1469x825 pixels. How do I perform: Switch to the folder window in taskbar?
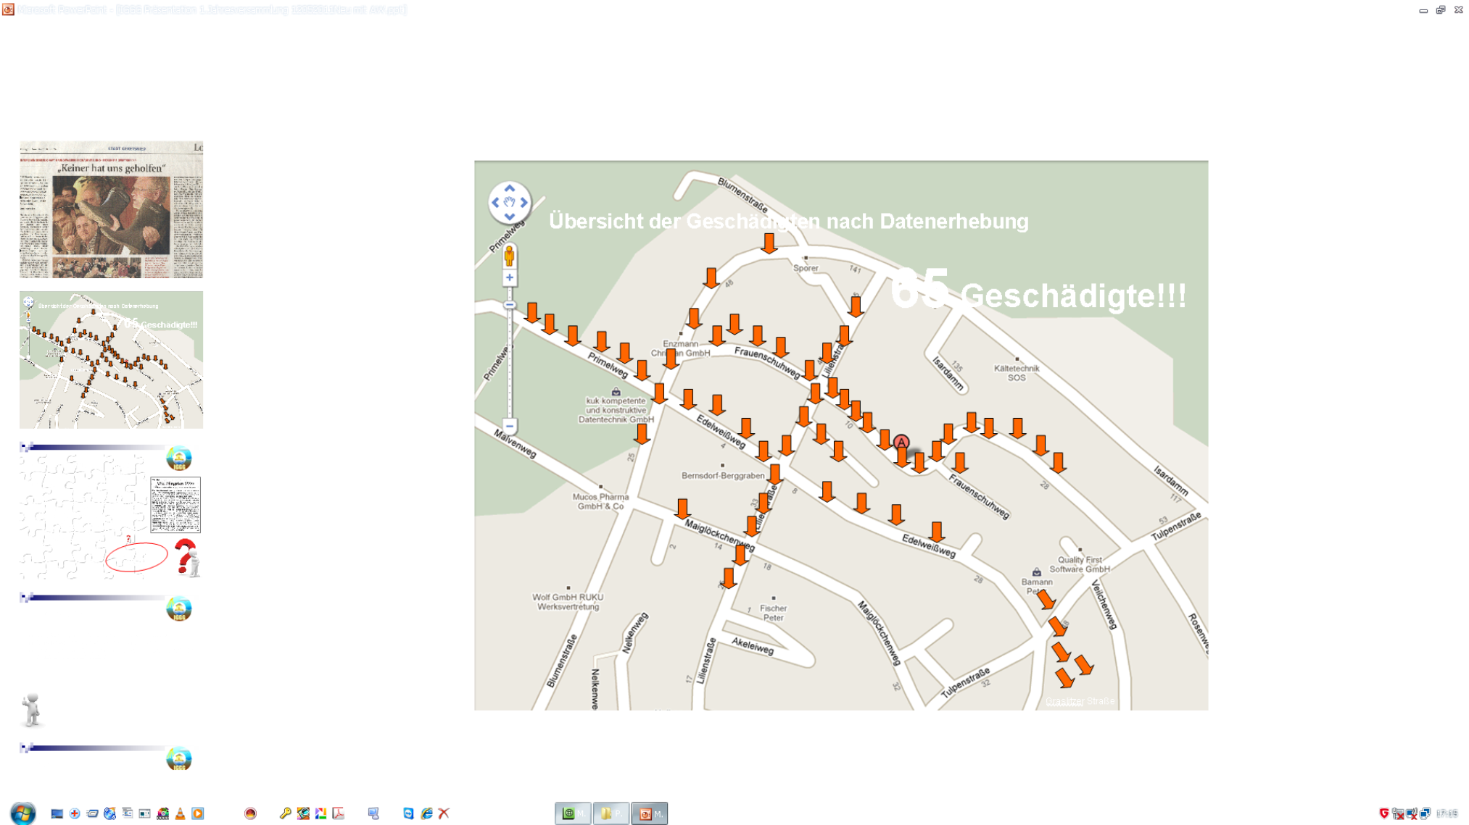[610, 813]
